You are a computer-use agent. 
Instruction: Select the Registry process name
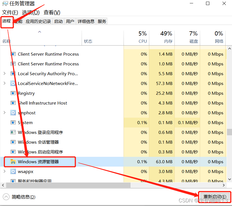pyautogui.click(x=26, y=93)
